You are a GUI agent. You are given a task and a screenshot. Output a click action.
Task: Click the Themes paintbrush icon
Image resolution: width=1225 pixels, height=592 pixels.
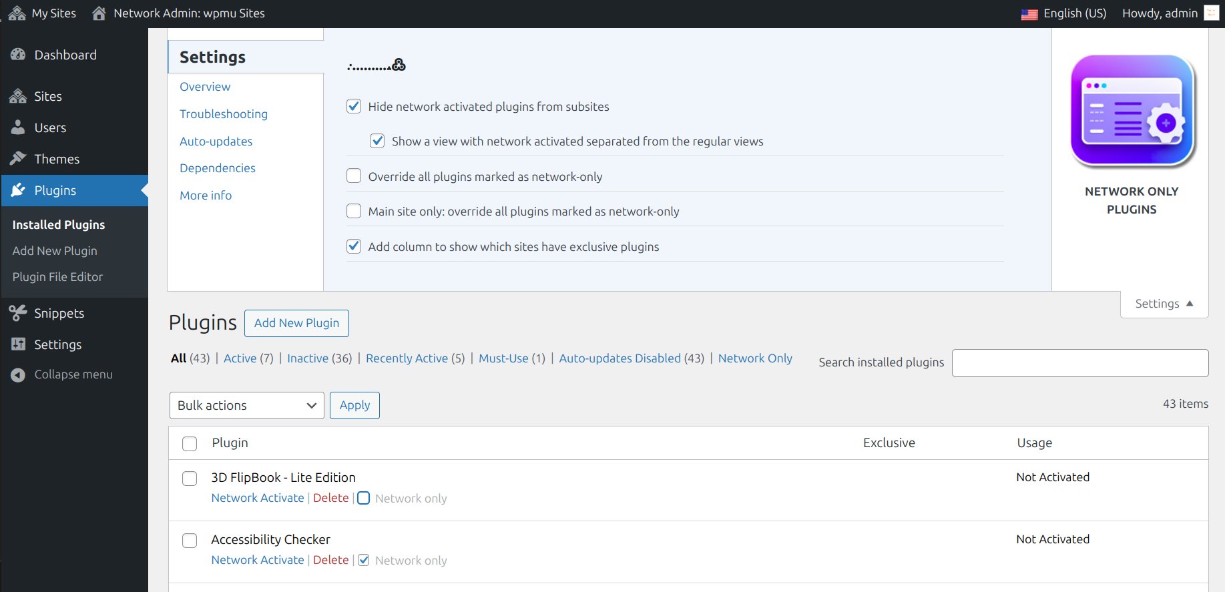18,159
